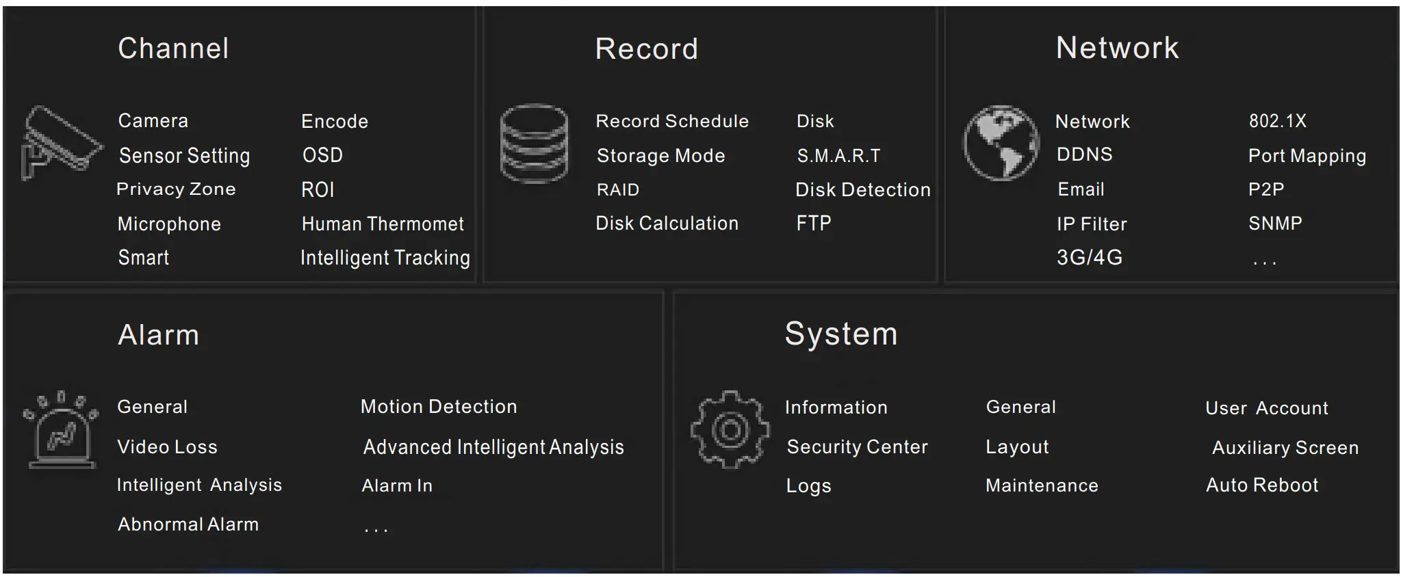Expand more Alarm options ellipsis
Image resolution: width=1401 pixels, height=577 pixels.
click(x=376, y=528)
